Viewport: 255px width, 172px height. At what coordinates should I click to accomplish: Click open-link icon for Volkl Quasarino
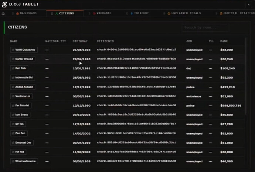click(13, 50)
